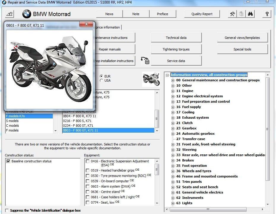This screenshot has height=214, width=276.
Task: Expand the 10 Other tree node
Action: click(173, 86)
